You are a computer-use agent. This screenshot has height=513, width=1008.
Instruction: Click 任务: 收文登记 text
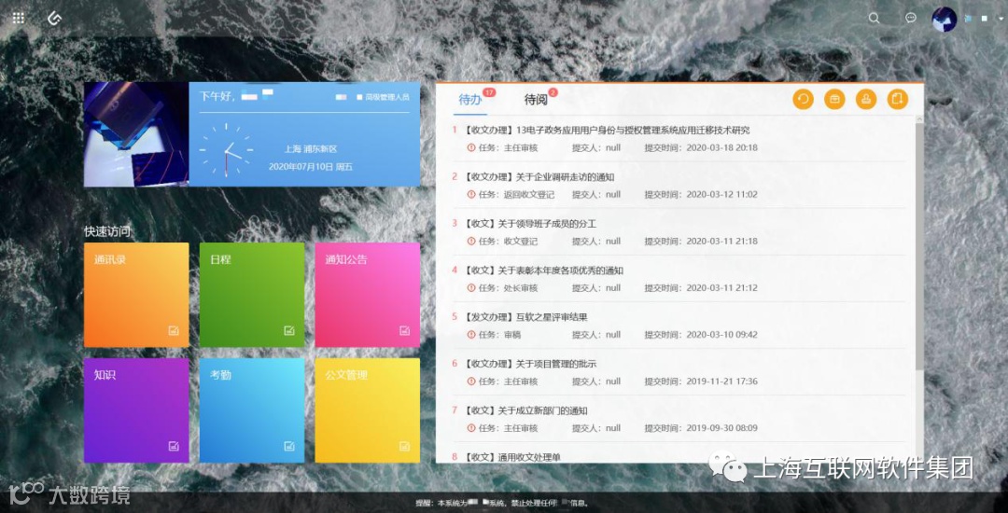coord(508,242)
